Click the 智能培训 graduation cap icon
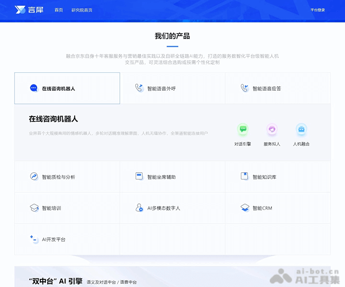Viewport: 345px width, 287px height. (34, 208)
